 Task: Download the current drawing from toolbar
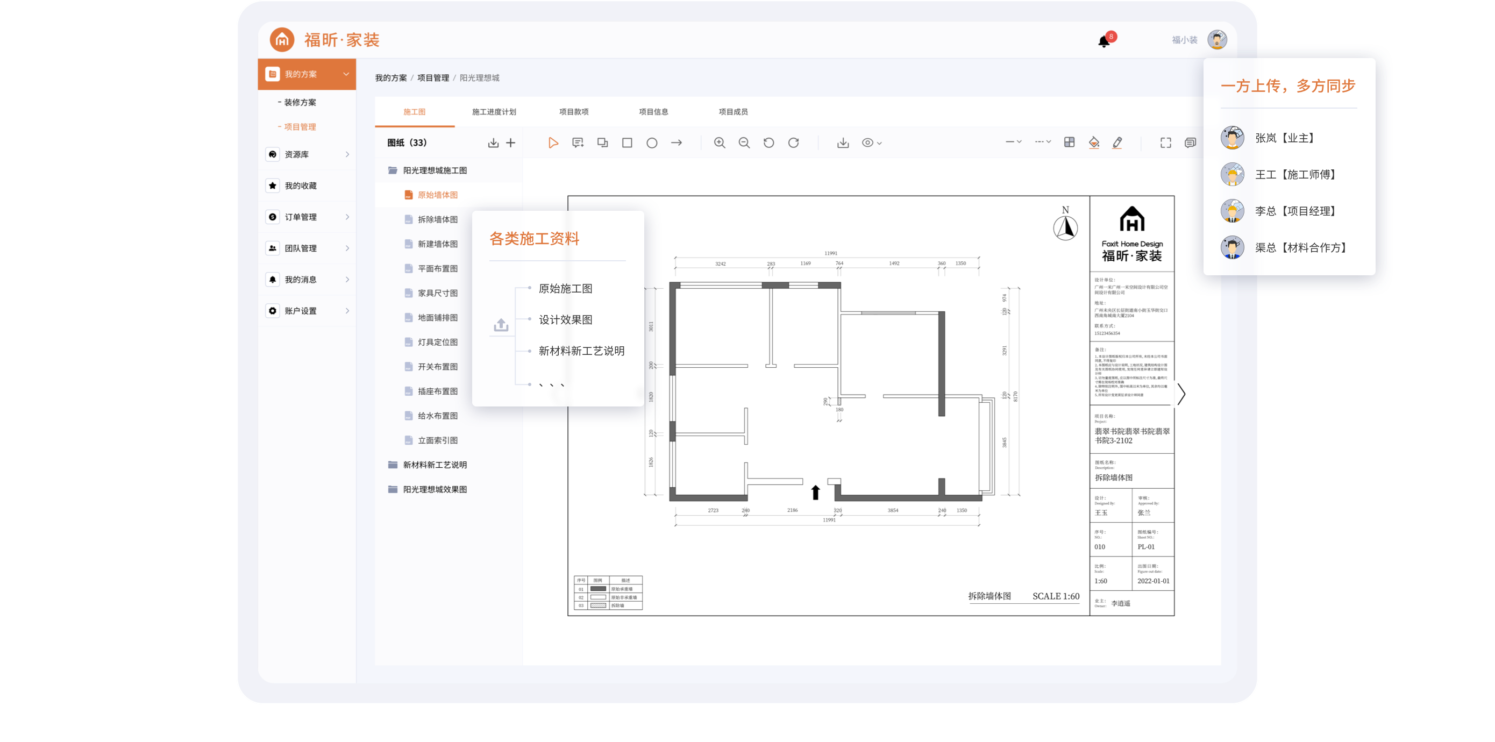click(843, 142)
